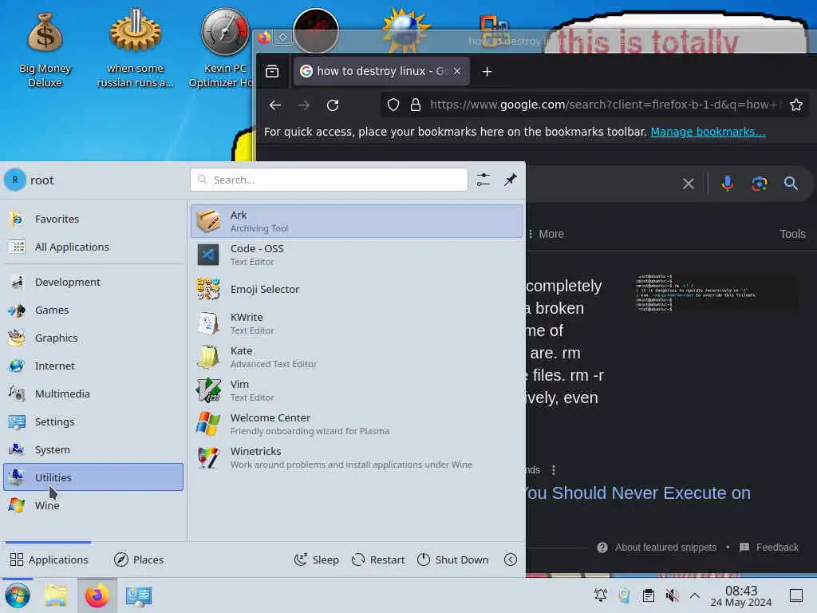Viewport: 817px width, 613px height.
Task: Switch to the Places tab
Action: [139, 560]
